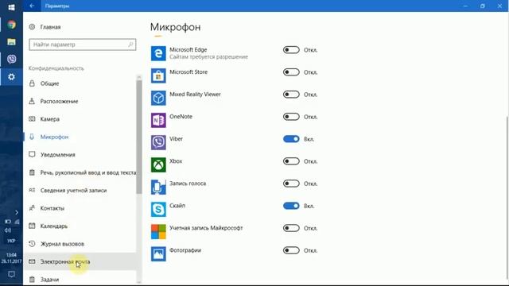Click the sidebar vertical scrollbar
Image resolution: width=509 pixels, height=286 pixels.
(139, 137)
